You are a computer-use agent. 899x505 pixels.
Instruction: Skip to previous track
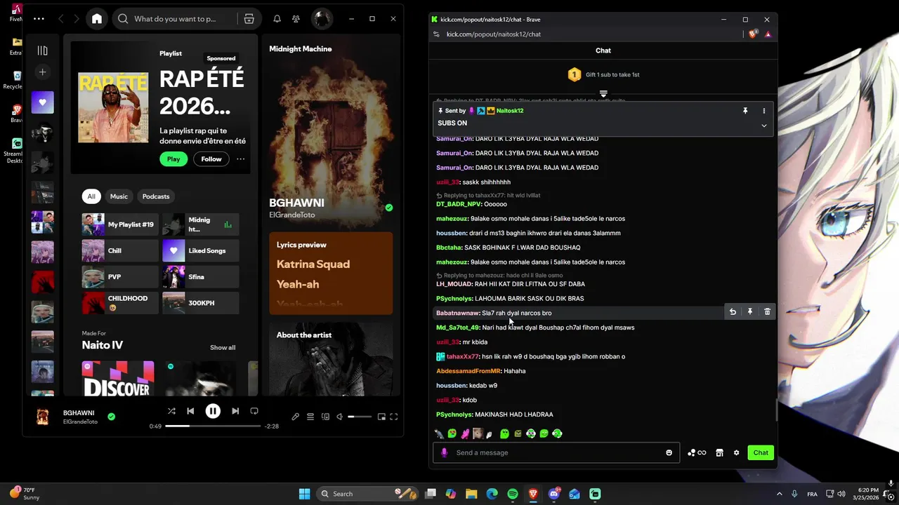point(190,411)
